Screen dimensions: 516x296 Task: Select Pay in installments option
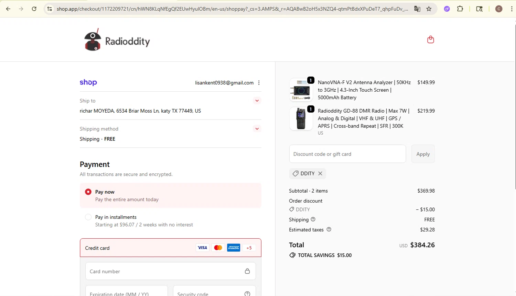coord(171,221)
